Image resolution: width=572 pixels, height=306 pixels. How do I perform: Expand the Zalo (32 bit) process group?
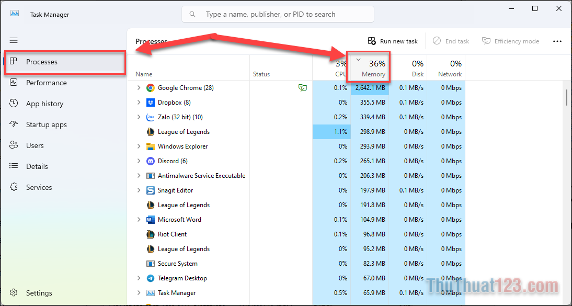click(x=139, y=117)
